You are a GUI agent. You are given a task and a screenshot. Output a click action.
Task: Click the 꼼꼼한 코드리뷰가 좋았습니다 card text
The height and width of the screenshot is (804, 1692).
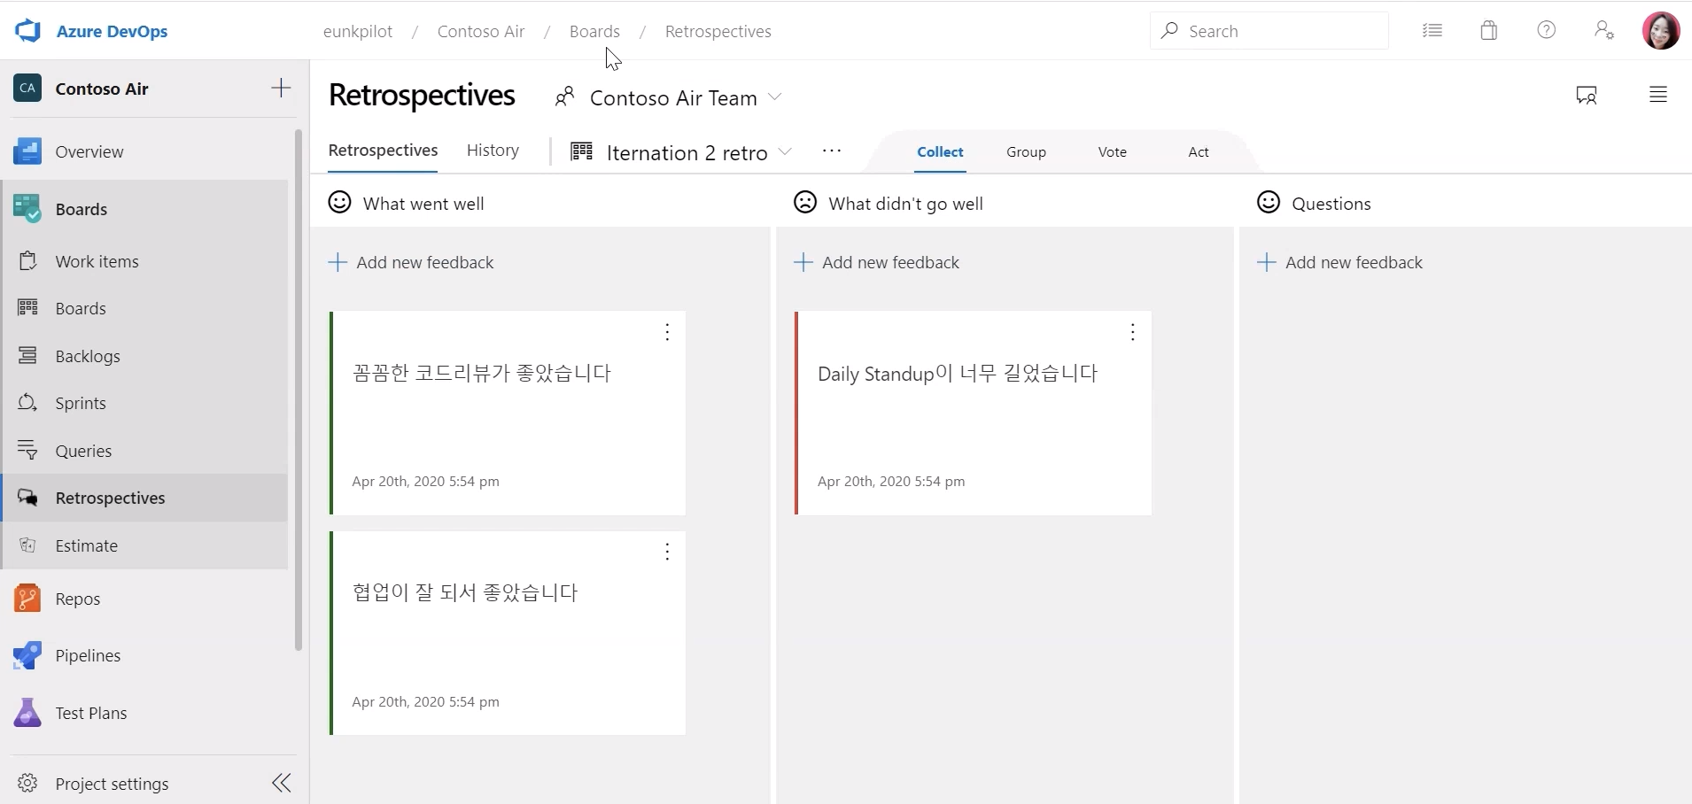(482, 373)
